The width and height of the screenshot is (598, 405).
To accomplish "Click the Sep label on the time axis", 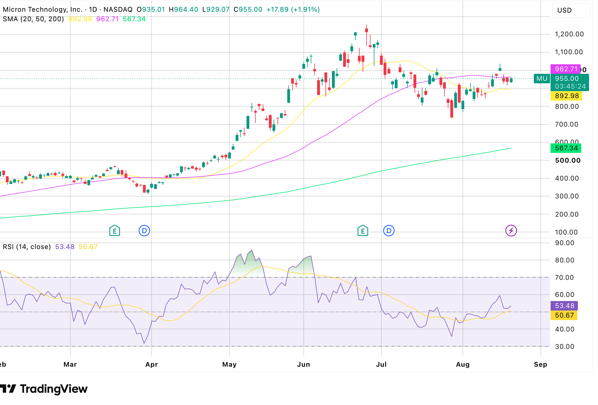I will coord(540,364).
